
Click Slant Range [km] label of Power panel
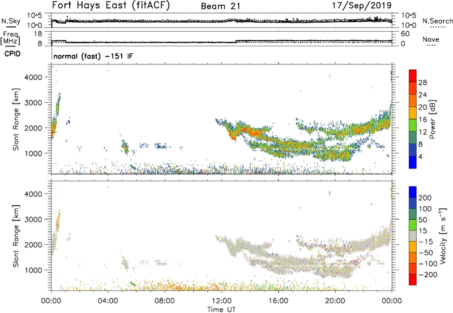[x=16, y=119]
